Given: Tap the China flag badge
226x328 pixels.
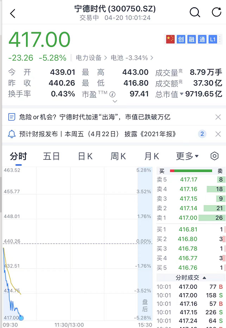Looking at the screenshot, I should coord(170,39).
